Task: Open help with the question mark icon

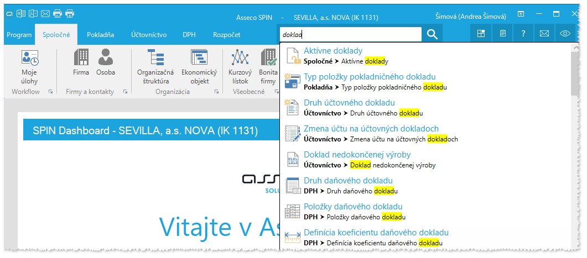Action: 523,34
